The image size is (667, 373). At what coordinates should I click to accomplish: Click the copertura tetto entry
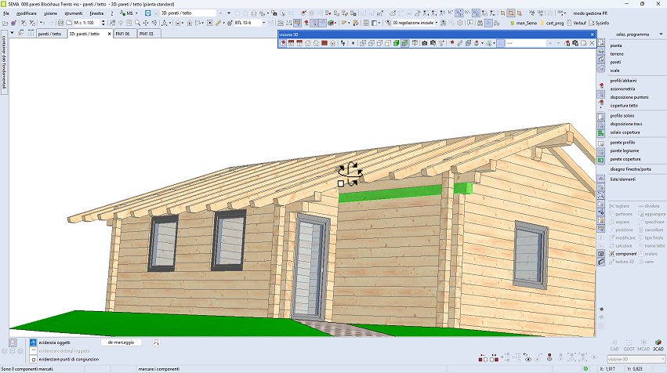click(x=624, y=105)
